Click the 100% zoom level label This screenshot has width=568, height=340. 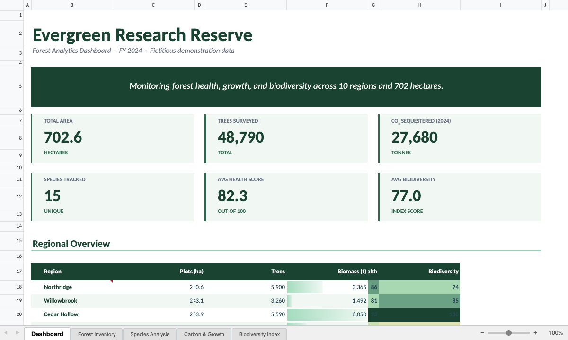(x=556, y=333)
